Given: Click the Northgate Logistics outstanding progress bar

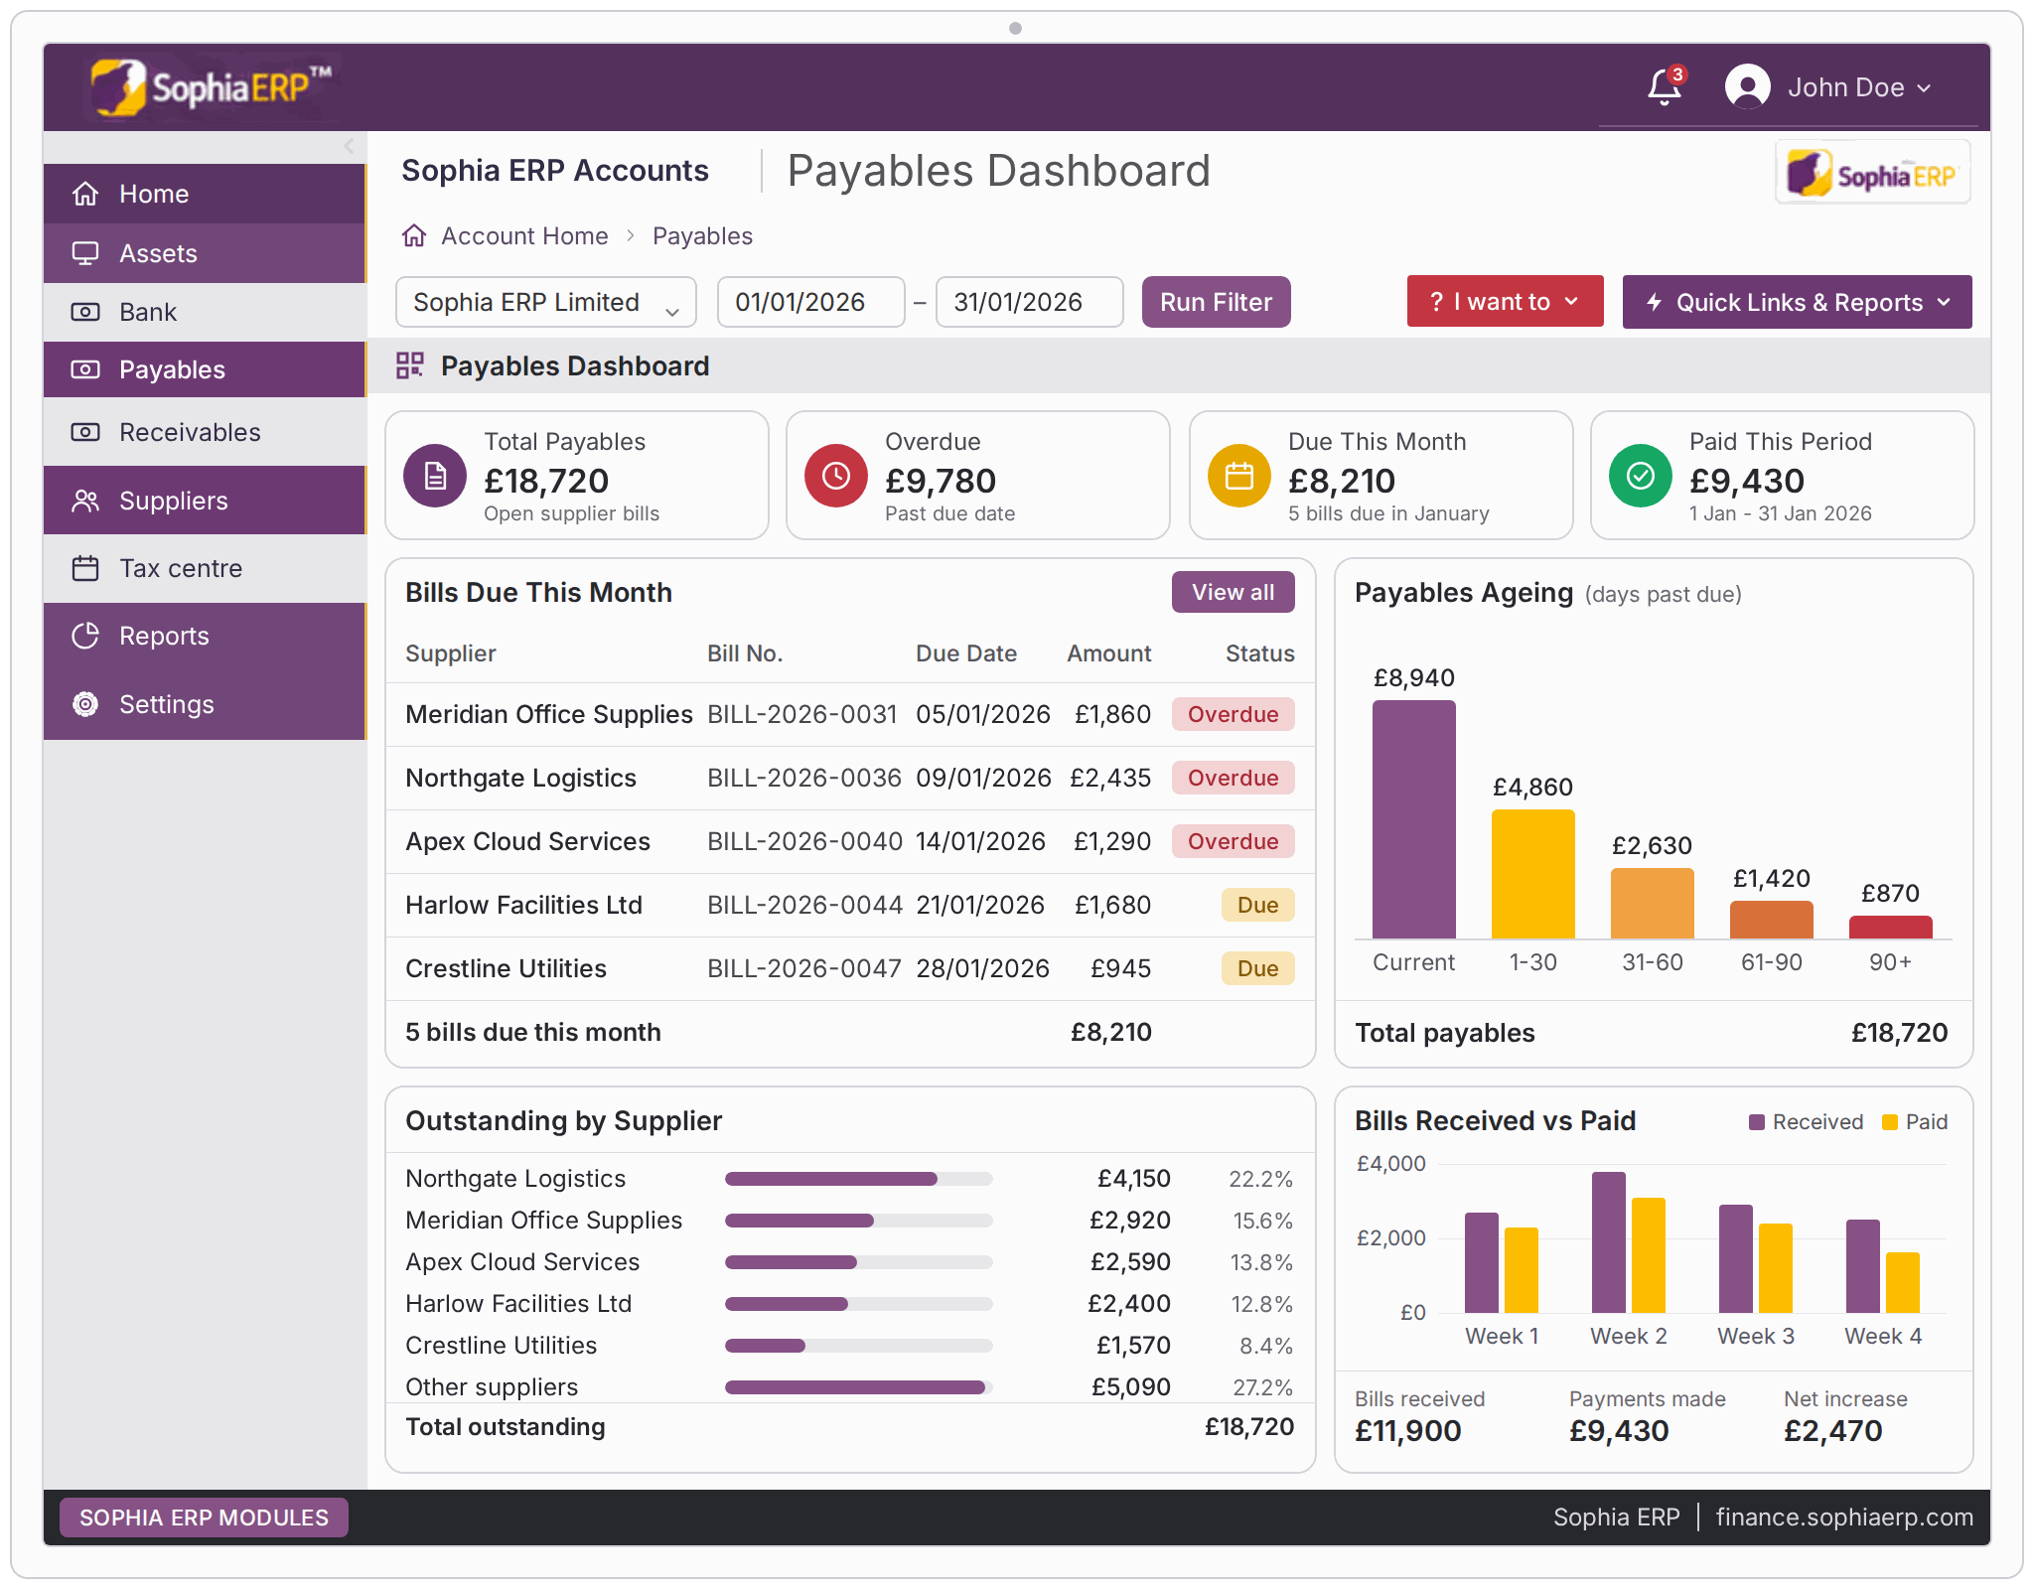Looking at the screenshot, I should [x=858, y=1179].
